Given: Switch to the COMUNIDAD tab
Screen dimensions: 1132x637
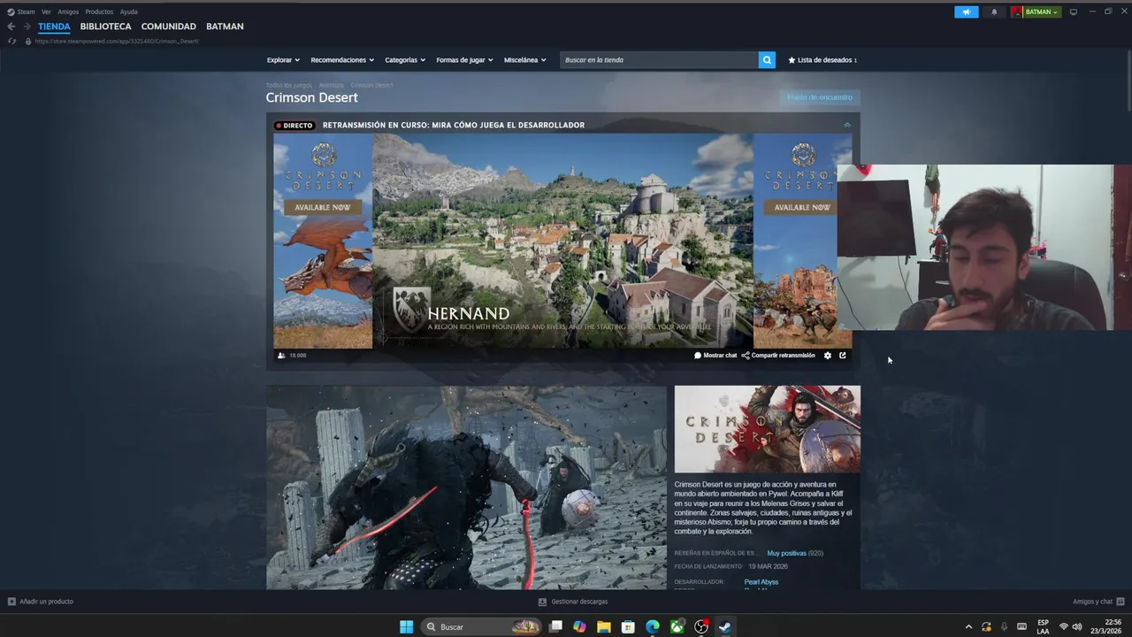Looking at the screenshot, I should pos(168,27).
